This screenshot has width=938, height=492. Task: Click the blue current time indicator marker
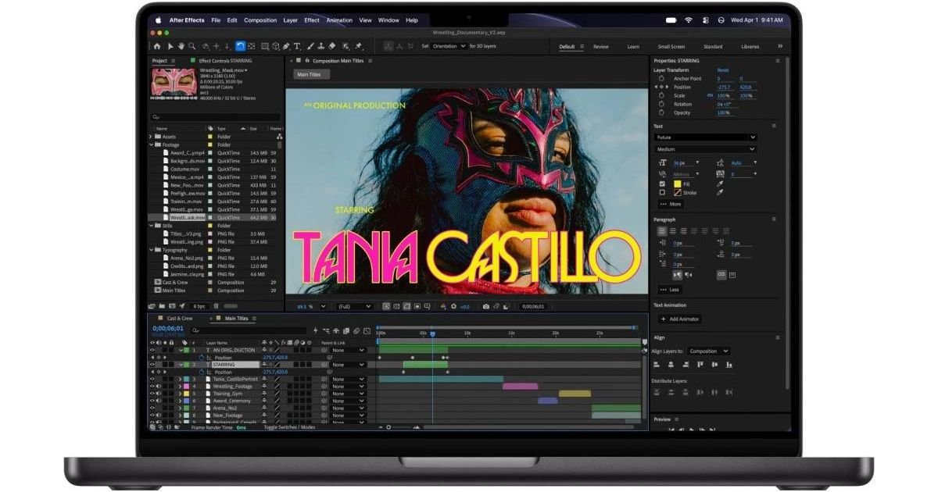coord(432,333)
